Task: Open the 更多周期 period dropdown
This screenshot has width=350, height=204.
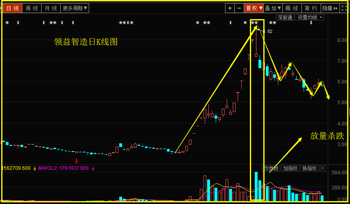Action: (75, 8)
